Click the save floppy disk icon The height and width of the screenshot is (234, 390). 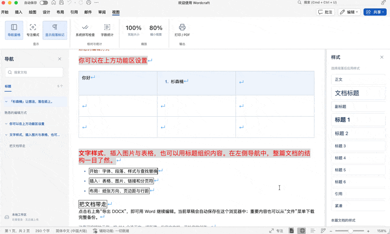61,3
